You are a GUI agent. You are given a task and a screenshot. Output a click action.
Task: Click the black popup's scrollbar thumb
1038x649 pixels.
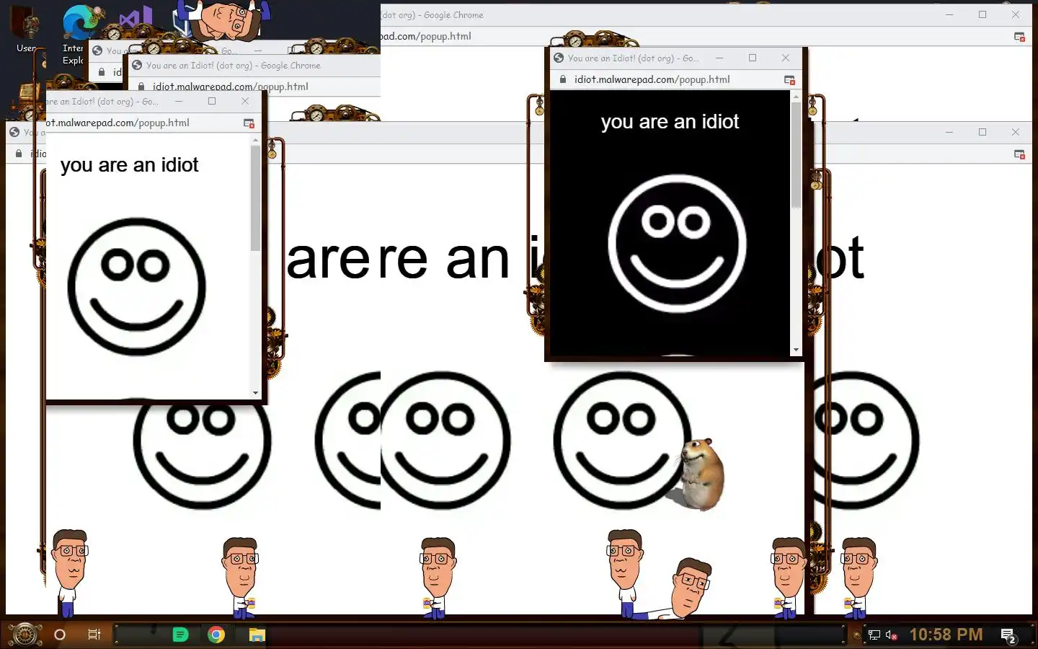click(796, 155)
